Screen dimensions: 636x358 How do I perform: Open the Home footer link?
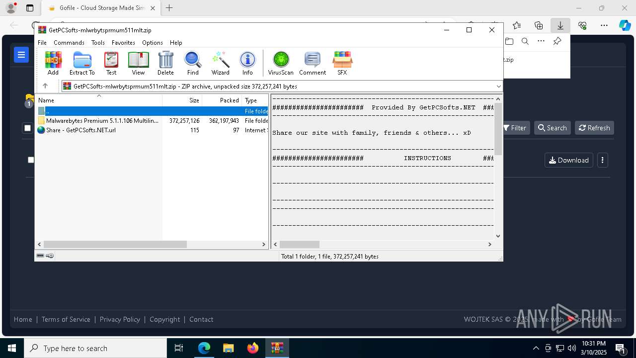tap(23, 319)
